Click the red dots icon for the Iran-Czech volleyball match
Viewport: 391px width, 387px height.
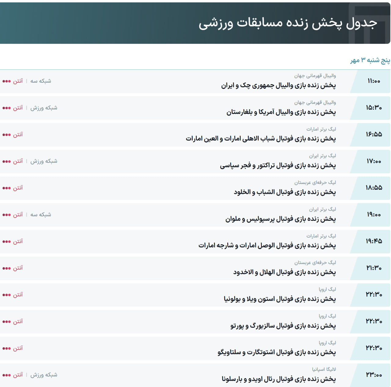[x=6, y=81]
